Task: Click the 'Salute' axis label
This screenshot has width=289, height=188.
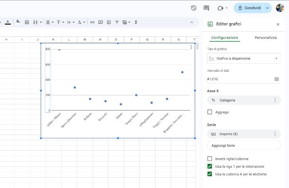Action: point(119,116)
